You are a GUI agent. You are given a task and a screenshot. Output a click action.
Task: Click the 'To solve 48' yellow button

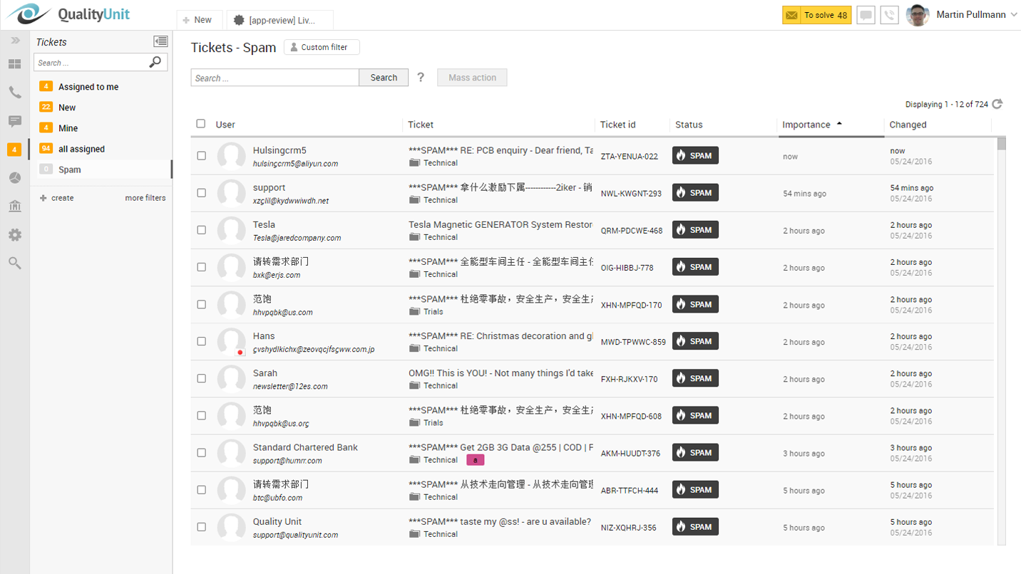(x=816, y=14)
